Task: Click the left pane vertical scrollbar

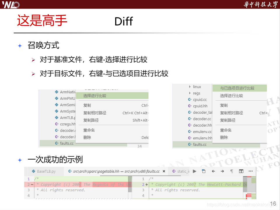Action: coord(130,184)
